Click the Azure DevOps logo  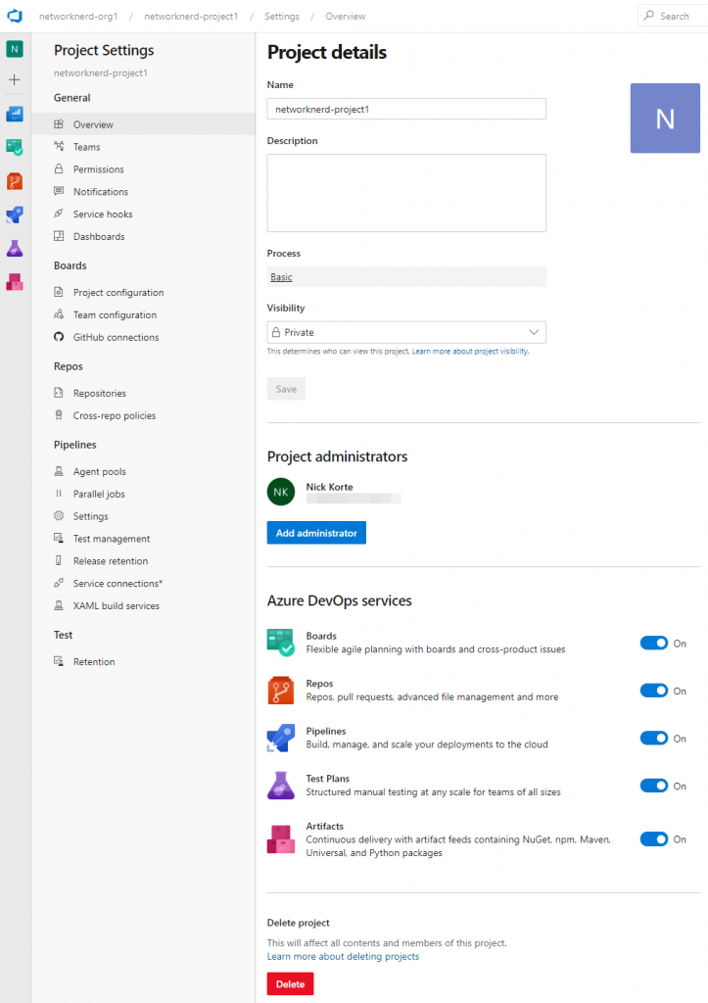(x=15, y=16)
